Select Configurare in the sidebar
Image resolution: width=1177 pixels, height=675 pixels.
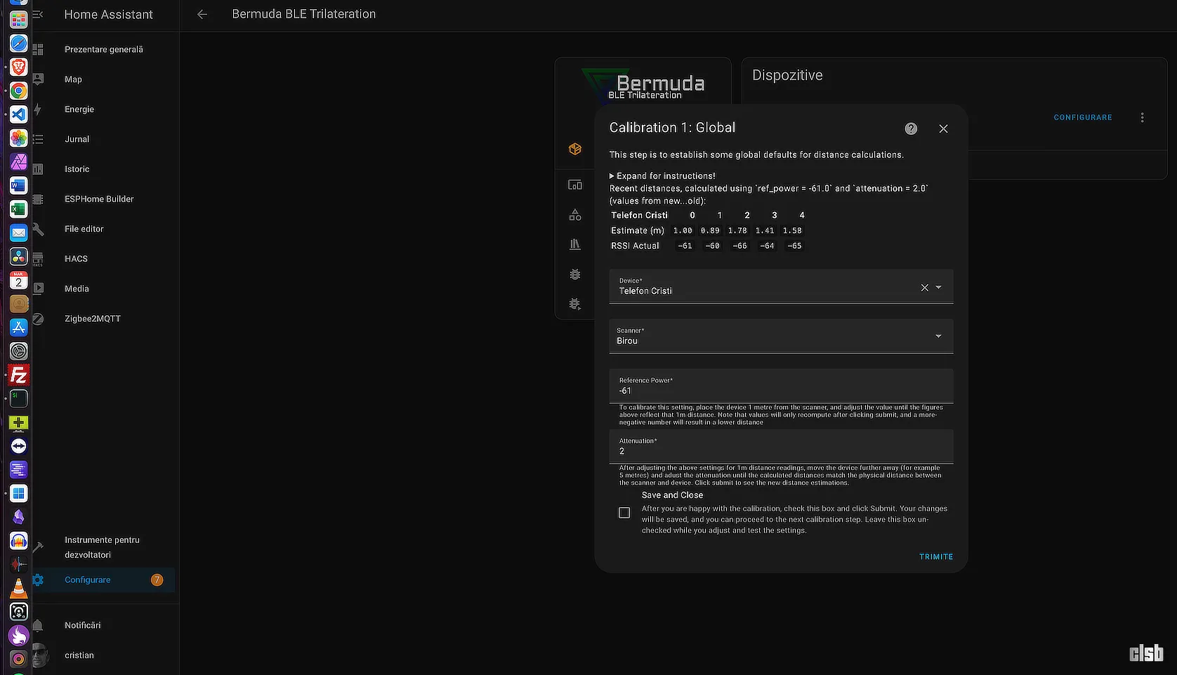tap(103, 580)
